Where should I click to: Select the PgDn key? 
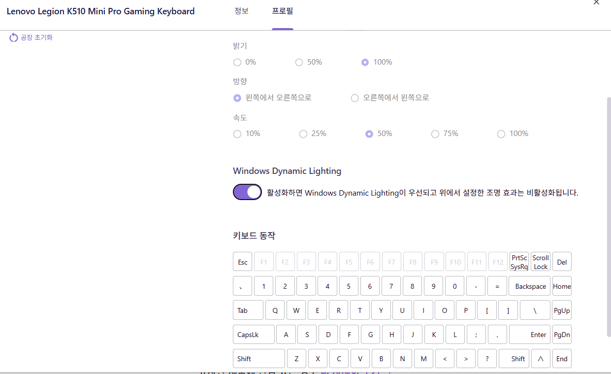pos(562,334)
